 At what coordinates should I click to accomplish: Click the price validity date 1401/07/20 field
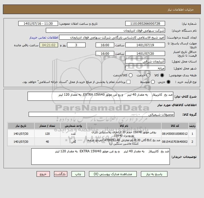point(145,53)
